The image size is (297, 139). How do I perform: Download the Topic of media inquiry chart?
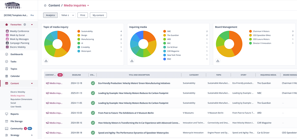[46, 61]
